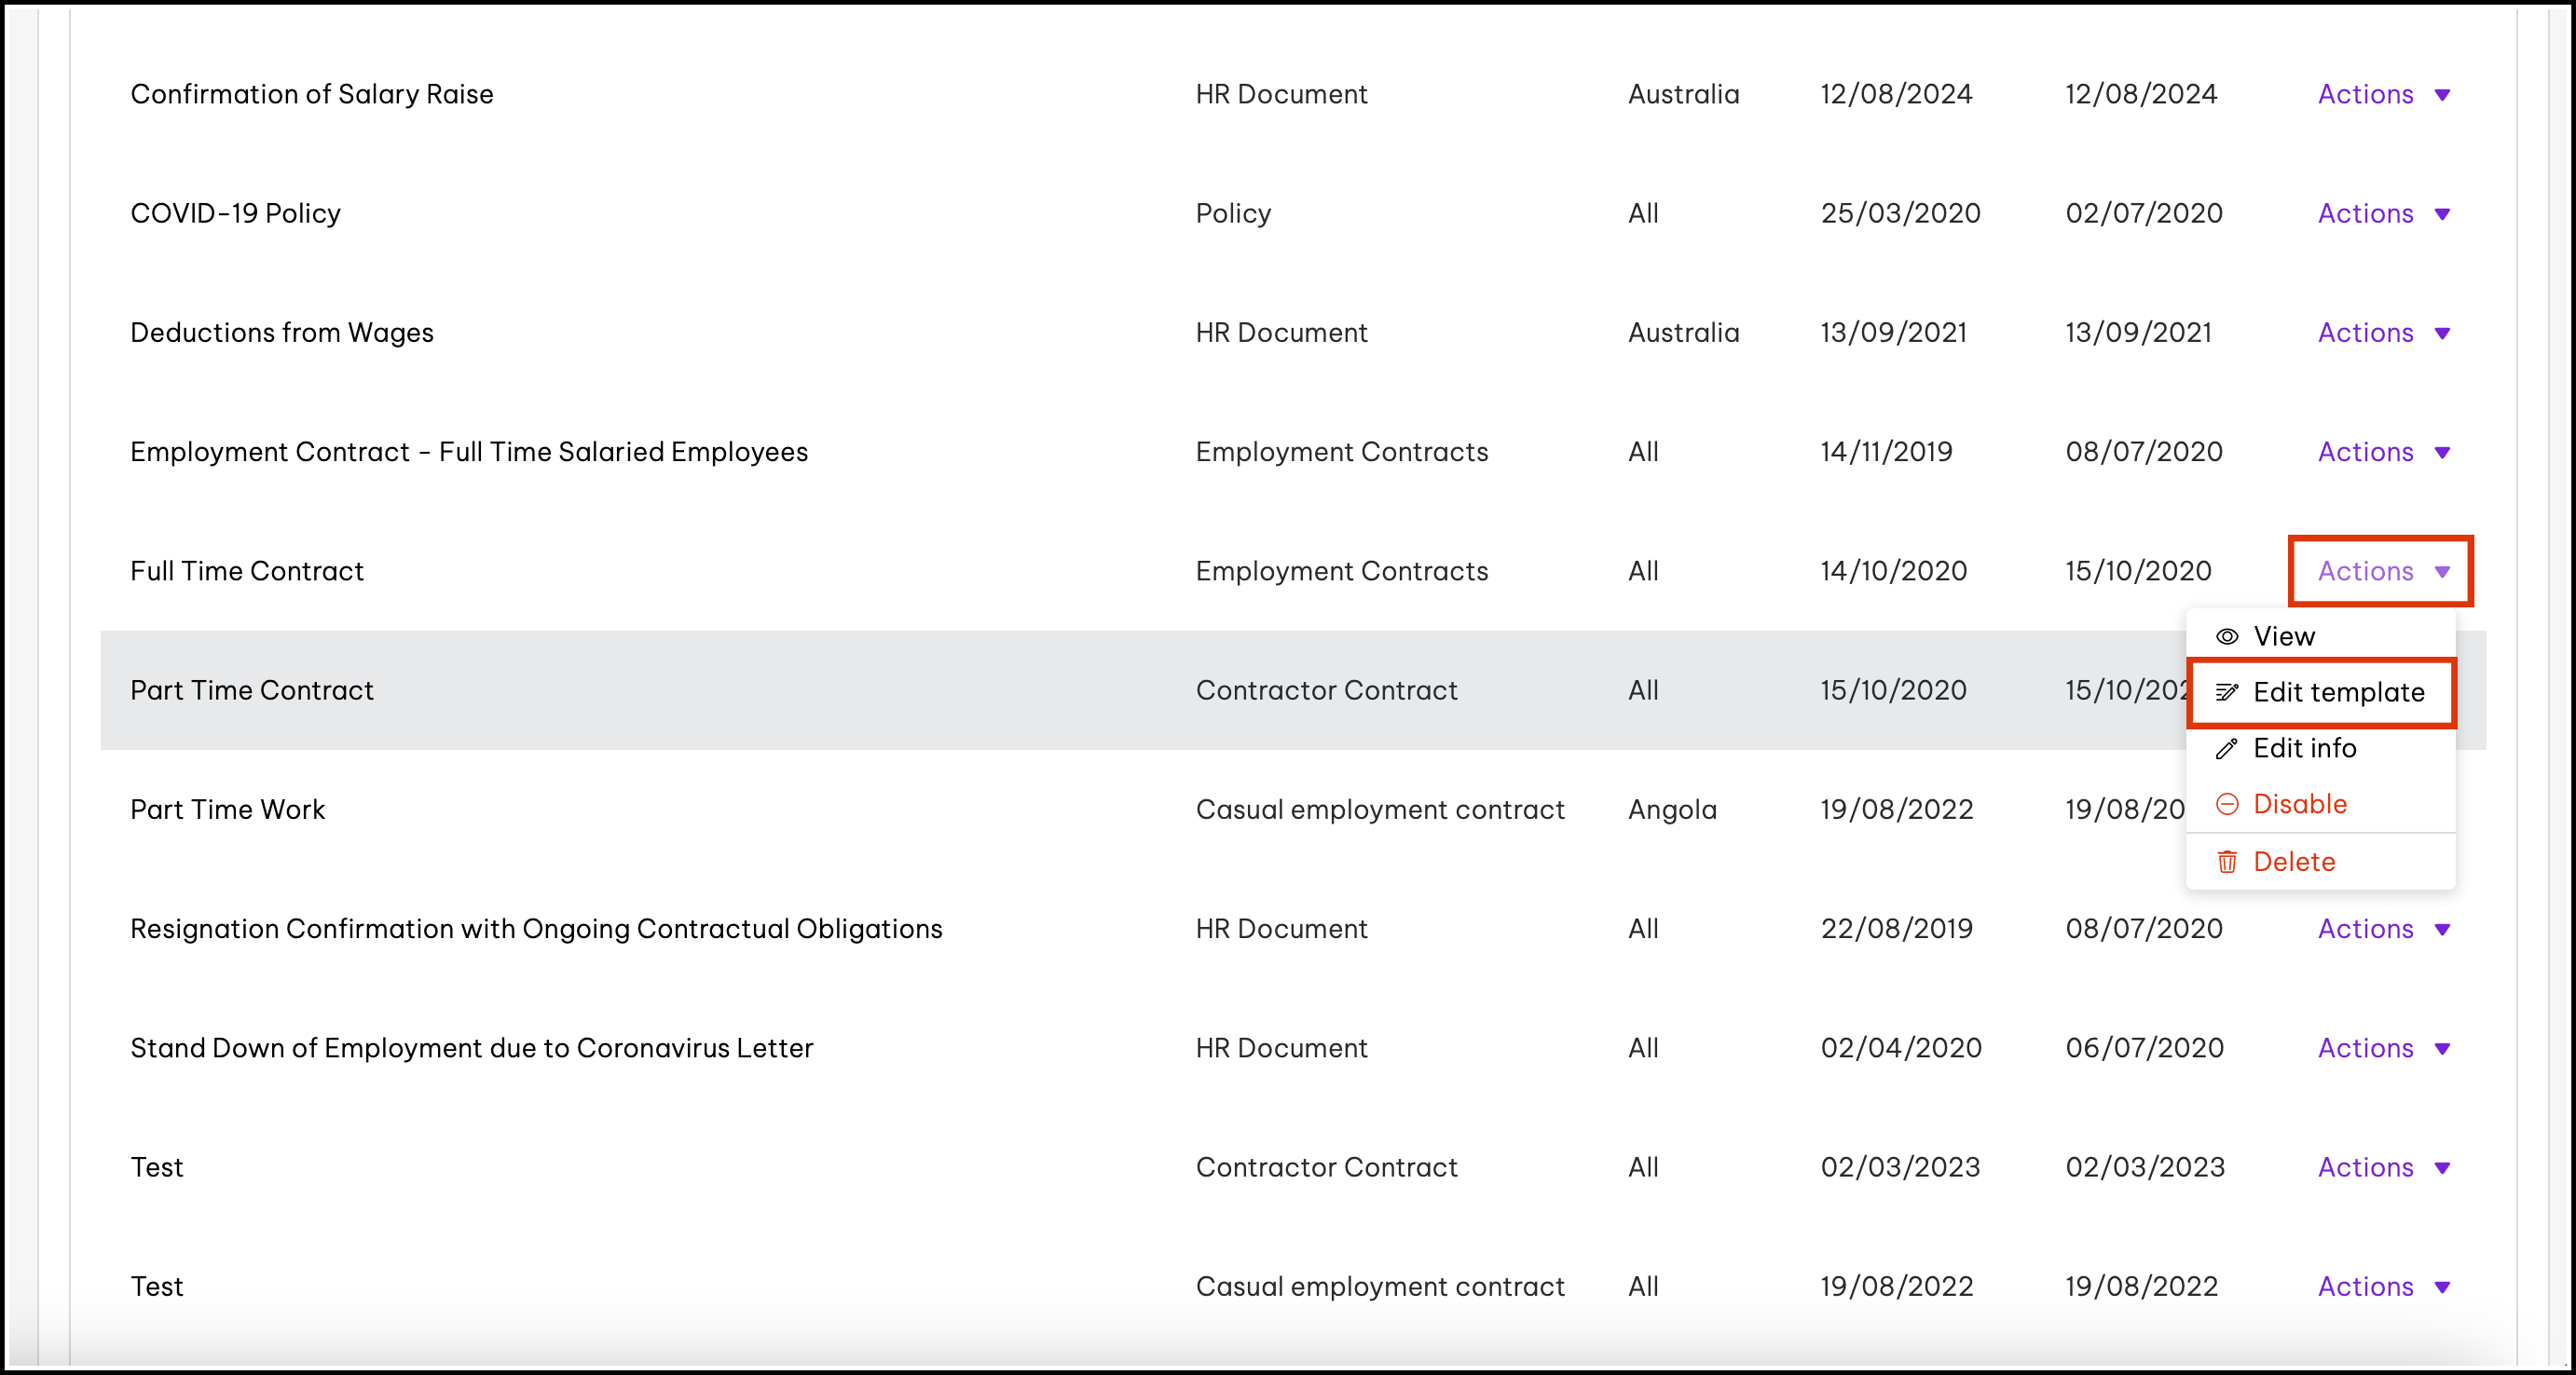Click Delete in the actions menu

2294,862
